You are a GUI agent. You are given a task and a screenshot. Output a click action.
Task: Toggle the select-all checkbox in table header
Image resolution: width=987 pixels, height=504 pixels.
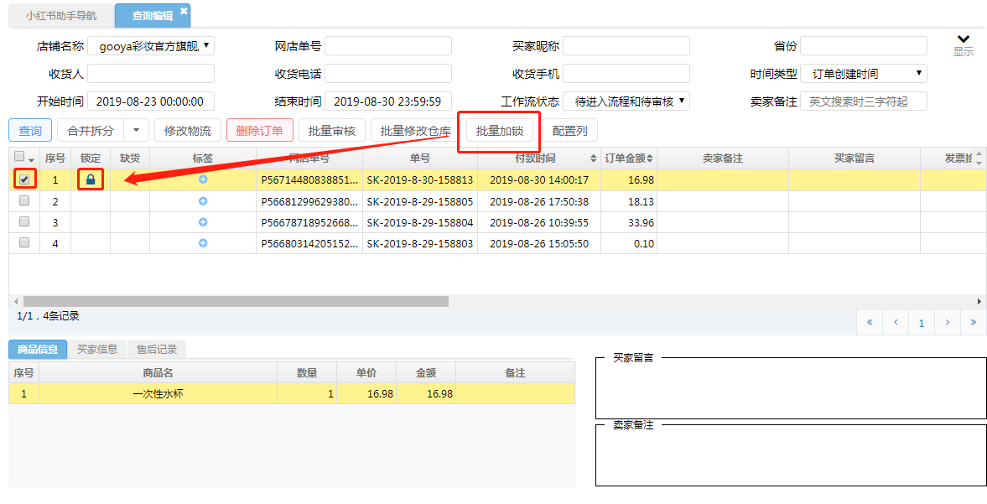pyautogui.click(x=19, y=157)
